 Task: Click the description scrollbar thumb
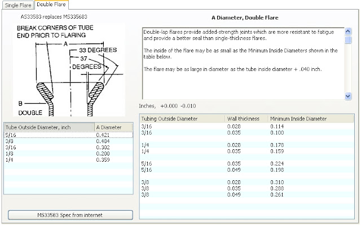(348, 39)
